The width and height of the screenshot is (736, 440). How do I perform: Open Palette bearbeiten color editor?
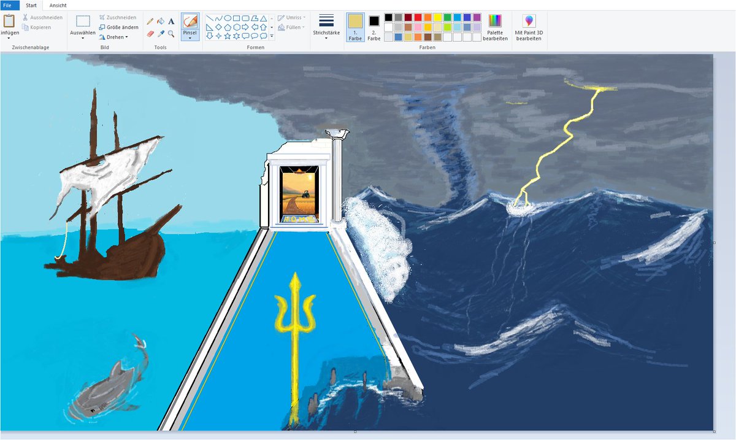click(495, 21)
